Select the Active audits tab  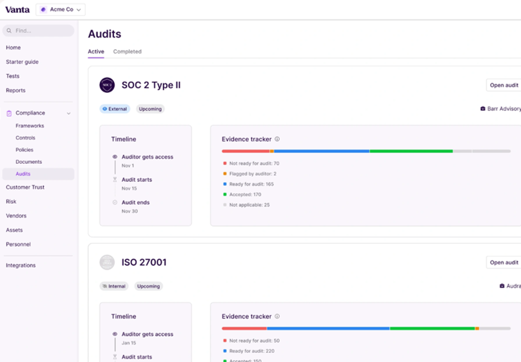pos(95,52)
